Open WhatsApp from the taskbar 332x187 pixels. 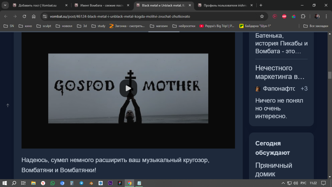click(x=53, y=183)
